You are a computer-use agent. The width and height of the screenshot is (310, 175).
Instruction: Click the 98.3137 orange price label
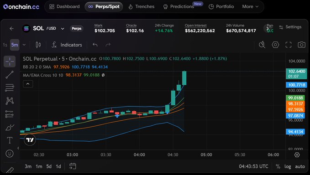pos(295,104)
